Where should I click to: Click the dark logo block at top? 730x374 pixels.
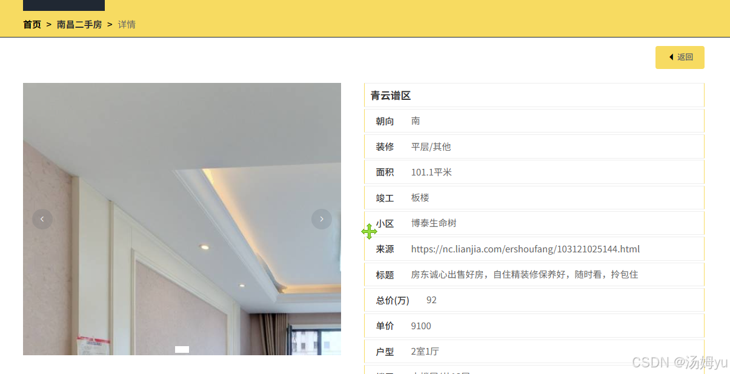coord(64,5)
